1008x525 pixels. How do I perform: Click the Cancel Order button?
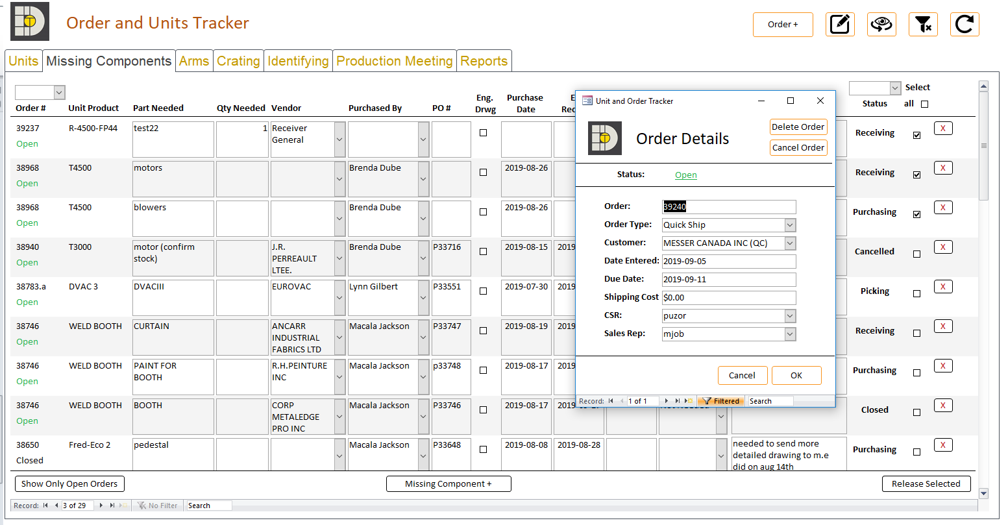point(798,147)
